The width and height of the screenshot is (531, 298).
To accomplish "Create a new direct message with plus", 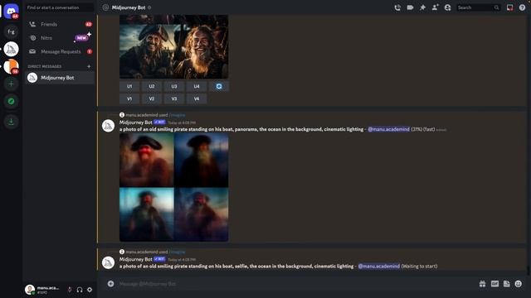I will coord(89,66).
